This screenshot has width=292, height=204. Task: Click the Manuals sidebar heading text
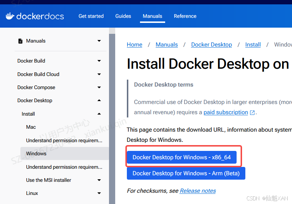36,41
